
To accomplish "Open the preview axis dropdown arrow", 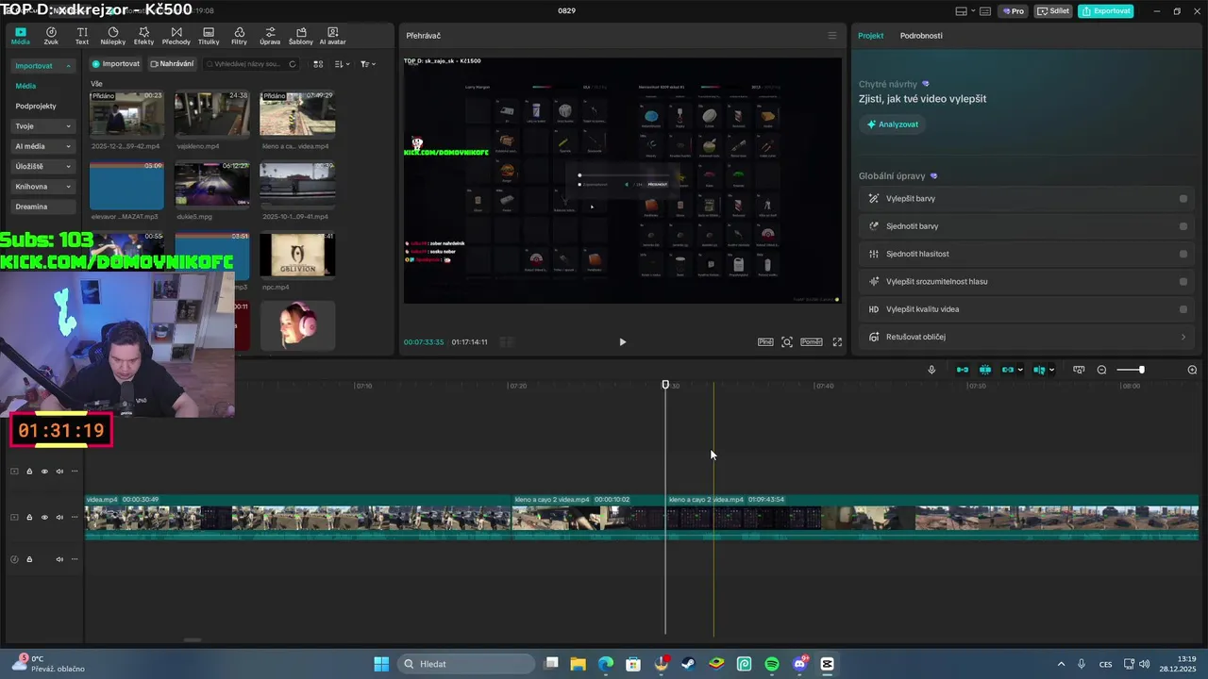I will [1051, 370].
